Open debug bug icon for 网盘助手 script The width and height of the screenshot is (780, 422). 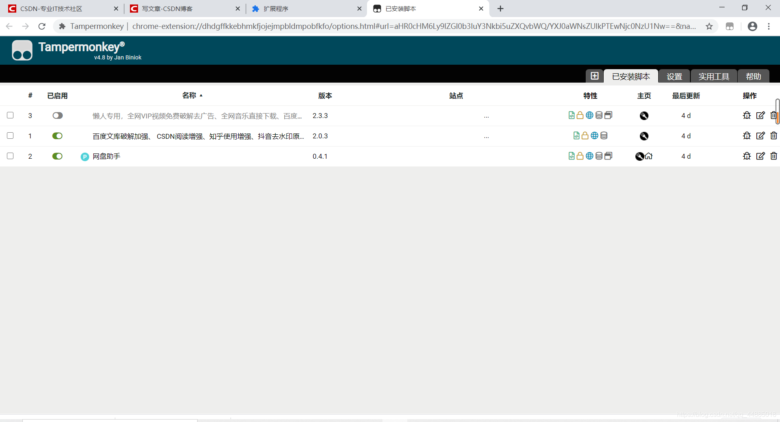click(x=747, y=156)
